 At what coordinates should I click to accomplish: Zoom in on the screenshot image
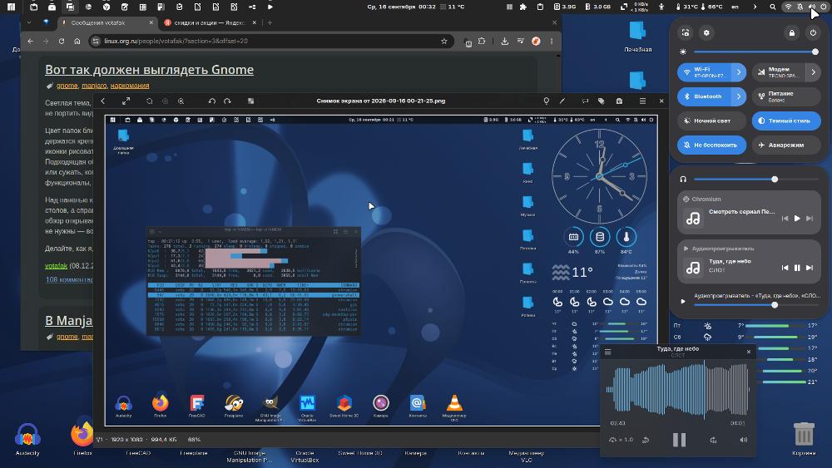(x=181, y=101)
